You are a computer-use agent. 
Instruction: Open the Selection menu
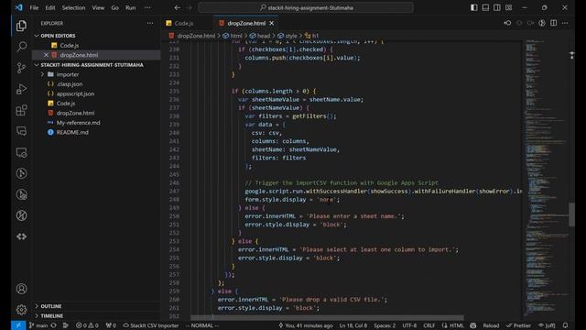(73, 7)
